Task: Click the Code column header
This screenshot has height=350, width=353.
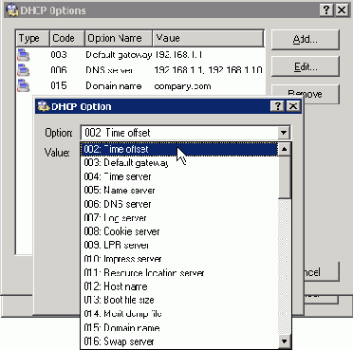Action: (x=67, y=39)
